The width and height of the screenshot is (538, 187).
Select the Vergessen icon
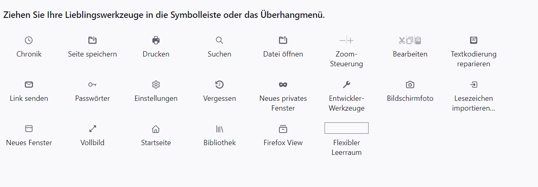(220, 85)
